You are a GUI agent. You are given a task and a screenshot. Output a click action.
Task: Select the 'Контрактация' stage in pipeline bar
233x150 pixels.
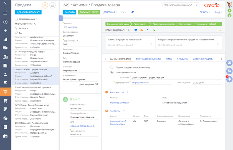coord(185,24)
